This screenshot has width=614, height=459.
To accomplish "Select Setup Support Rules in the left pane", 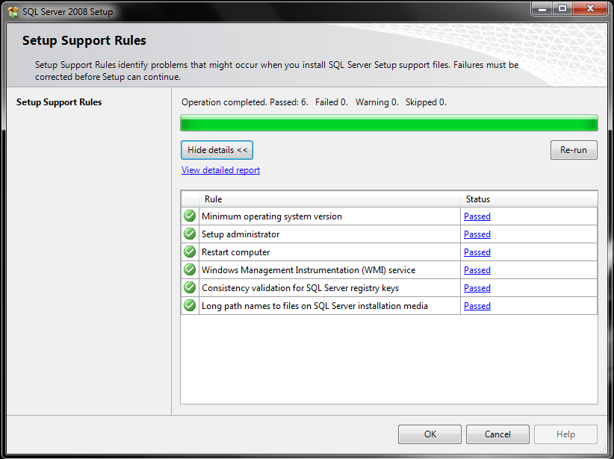I will click(59, 102).
